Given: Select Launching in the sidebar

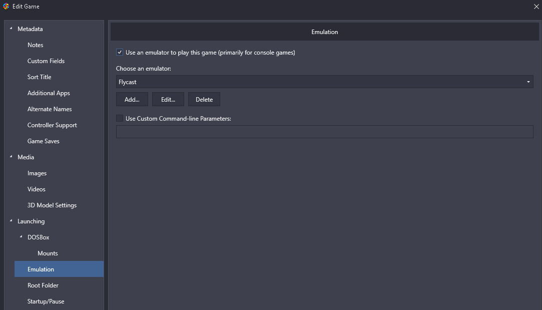Looking at the screenshot, I should click(x=31, y=221).
